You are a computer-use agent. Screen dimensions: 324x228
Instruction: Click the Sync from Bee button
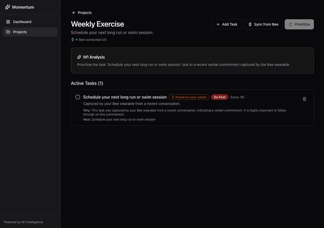coord(263,25)
